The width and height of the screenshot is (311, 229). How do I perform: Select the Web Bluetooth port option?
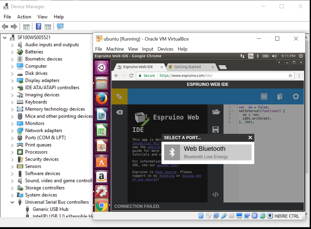pos(208,152)
